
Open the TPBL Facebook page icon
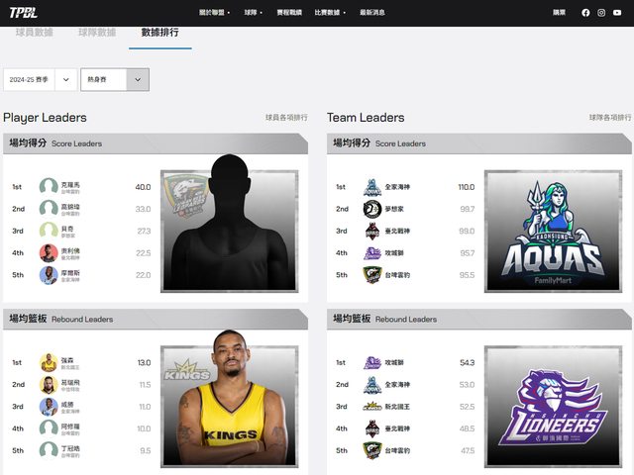[x=585, y=13]
